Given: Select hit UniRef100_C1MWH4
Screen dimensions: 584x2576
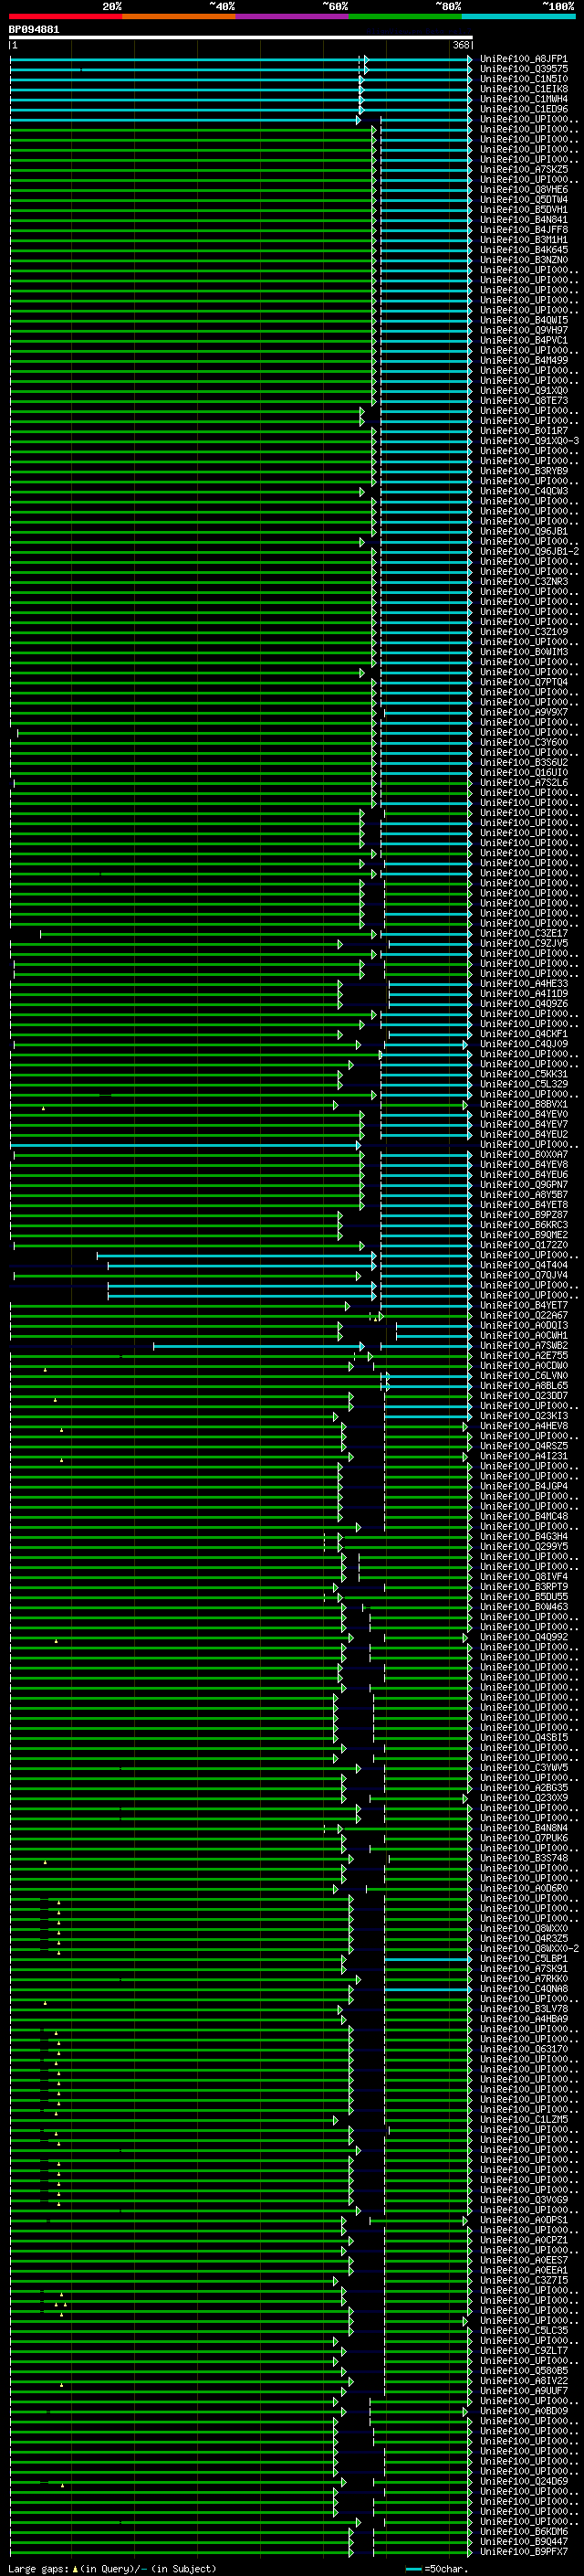Looking at the screenshot, I should [x=524, y=99].
